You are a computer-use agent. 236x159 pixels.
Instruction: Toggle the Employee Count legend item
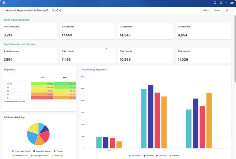(40, 156)
